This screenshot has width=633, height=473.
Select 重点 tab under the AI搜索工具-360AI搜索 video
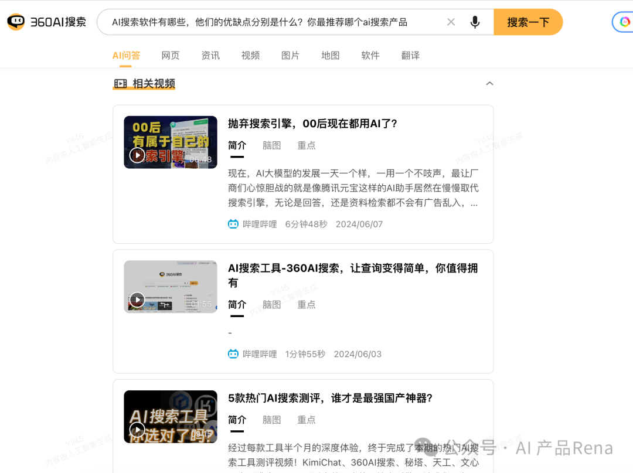[307, 304]
